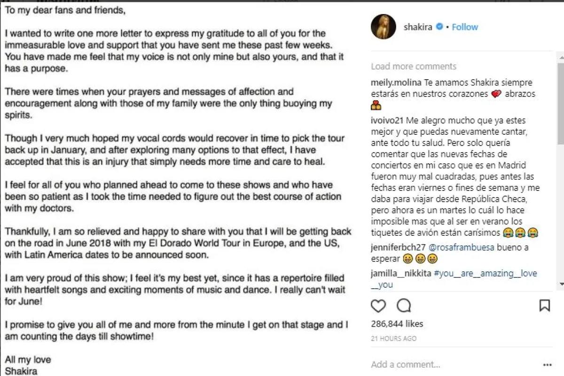Open the three-dots more options menu
The image size is (564, 376).
tap(547, 364)
